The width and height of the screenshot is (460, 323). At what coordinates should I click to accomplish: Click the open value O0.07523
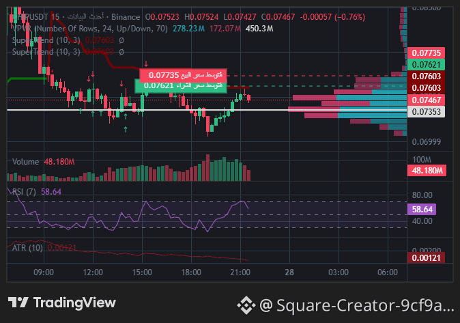pos(162,17)
